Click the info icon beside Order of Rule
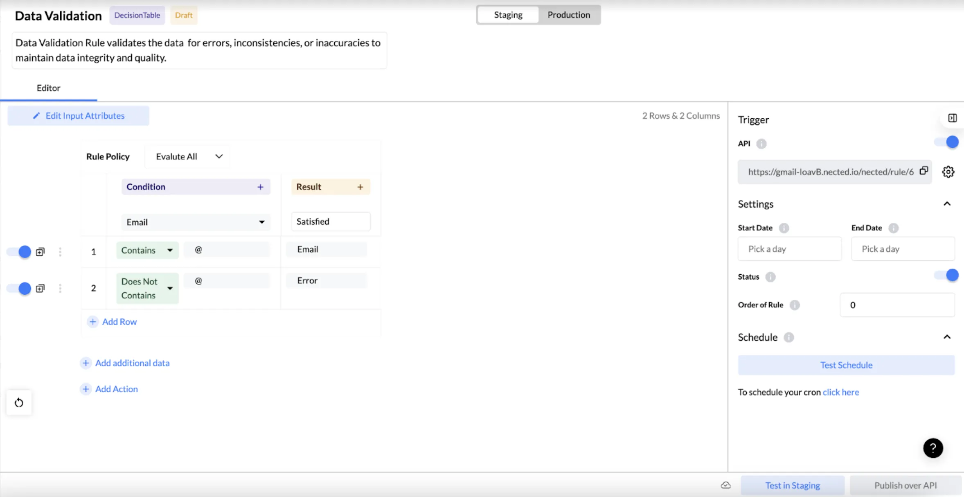Screen dimensions: 964x497 (794, 305)
